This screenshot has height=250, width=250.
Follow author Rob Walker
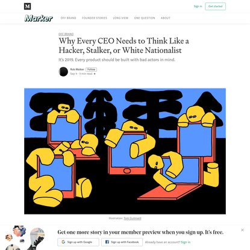[x=91, y=69]
